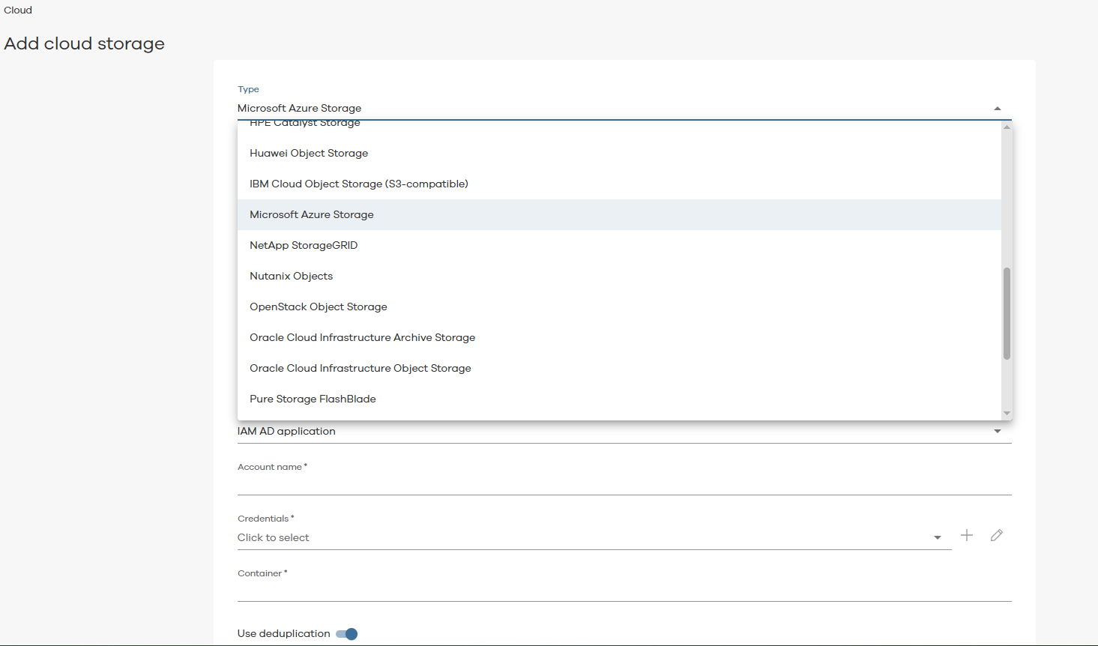
Task: Click the pencil icon to edit credentials
Action: [996, 535]
